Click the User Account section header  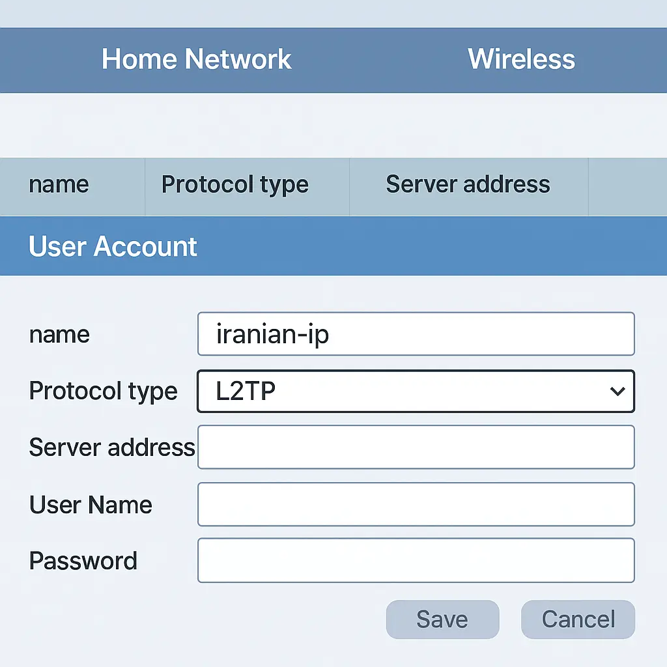112,246
